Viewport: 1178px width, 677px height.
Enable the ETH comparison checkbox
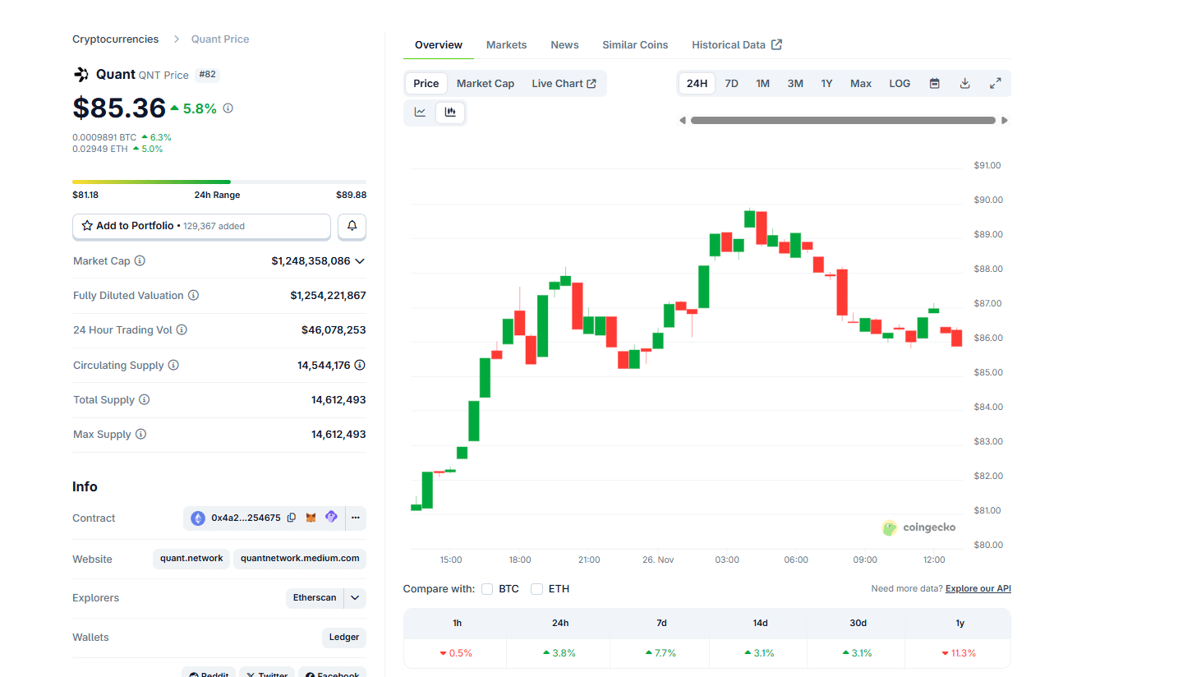[536, 588]
